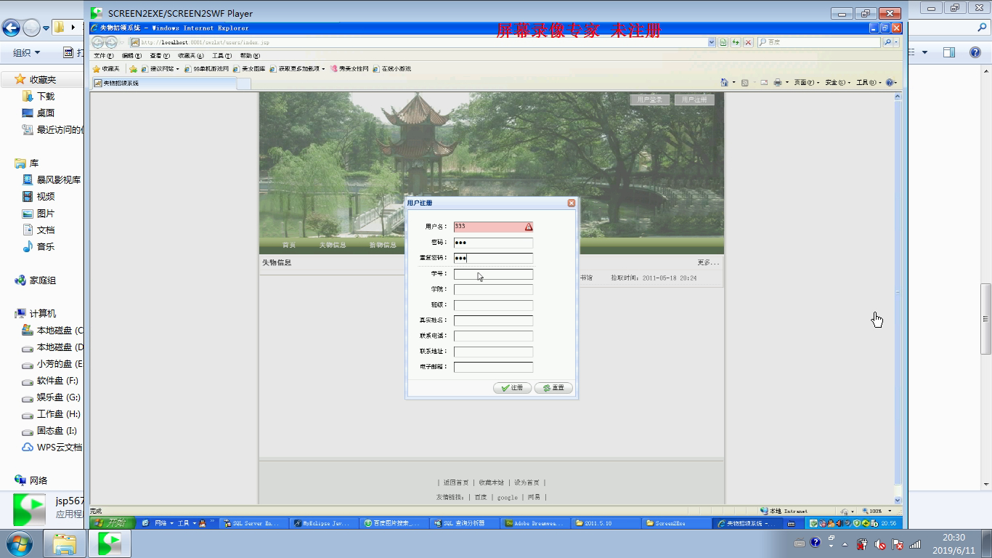
Task: Click the add to favorites bar icon
Action: (x=133, y=69)
